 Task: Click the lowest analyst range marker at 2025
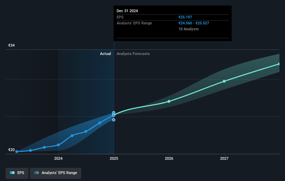114,120
